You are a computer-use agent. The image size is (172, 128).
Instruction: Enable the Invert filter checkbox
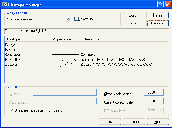coord(77,19)
